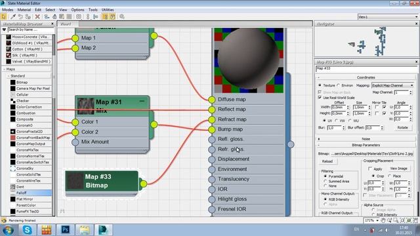420x236 pixels.
Task: Collapse the Standard maps subgroup
Action: pyautogui.click(x=8, y=76)
